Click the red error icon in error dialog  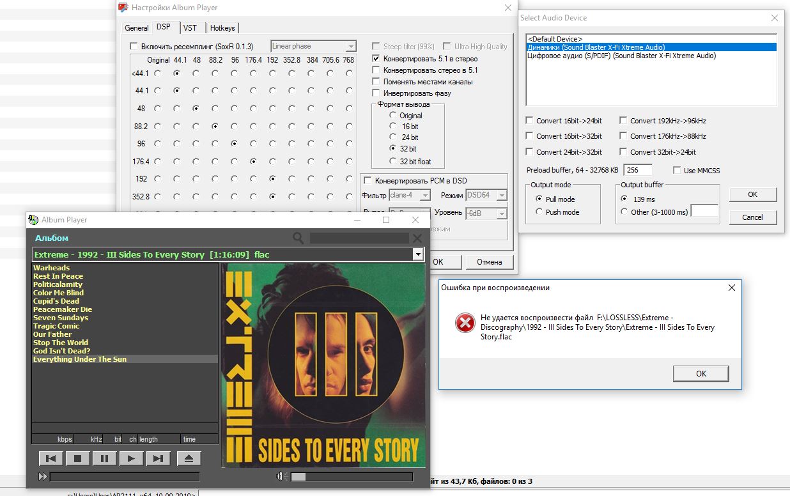click(x=465, y=323)
